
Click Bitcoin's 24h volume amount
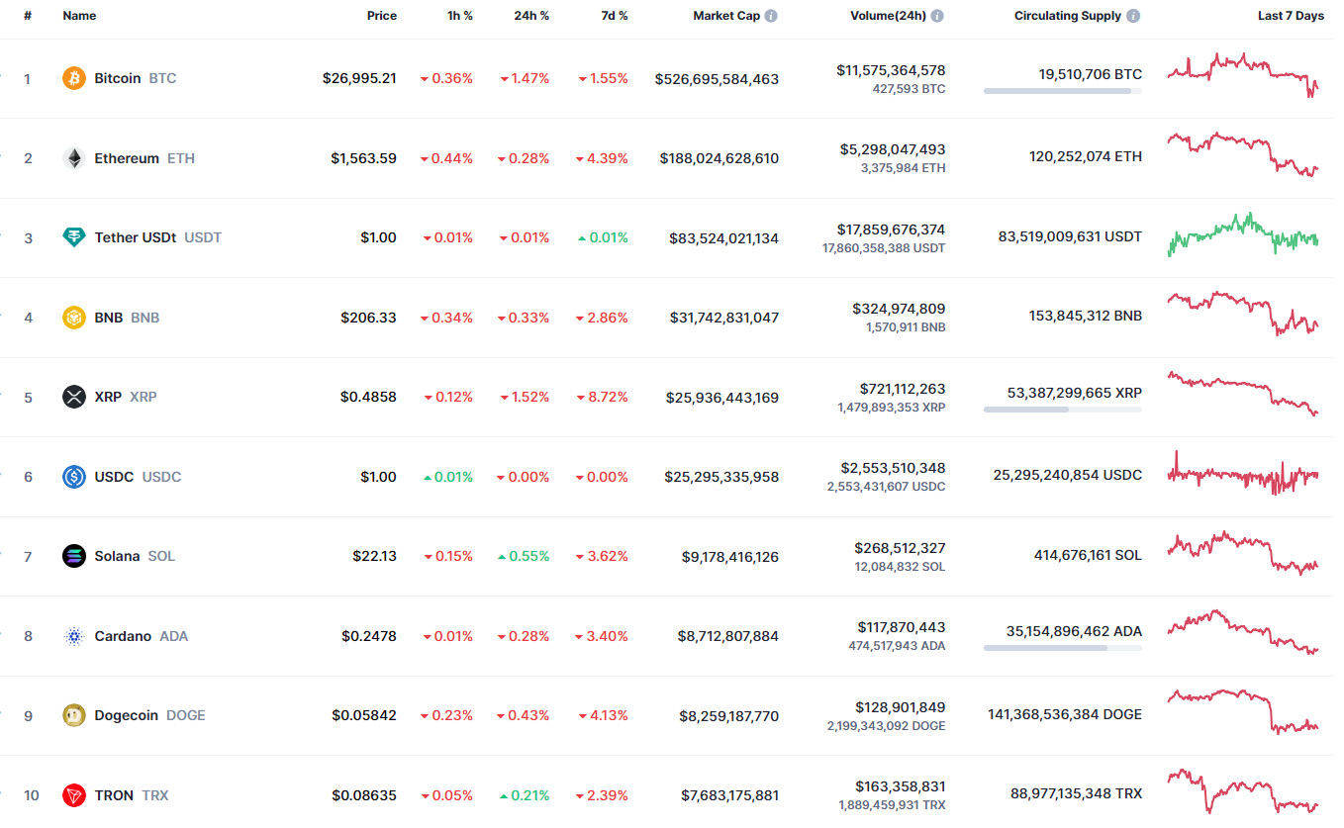click(x=890, y=70)
